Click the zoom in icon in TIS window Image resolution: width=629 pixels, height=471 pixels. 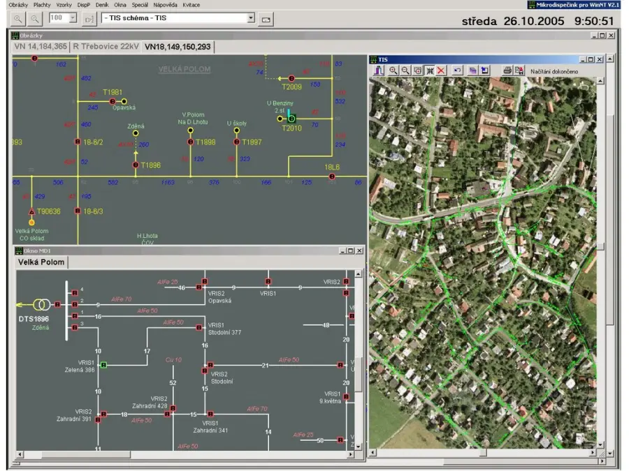(393, 70)
